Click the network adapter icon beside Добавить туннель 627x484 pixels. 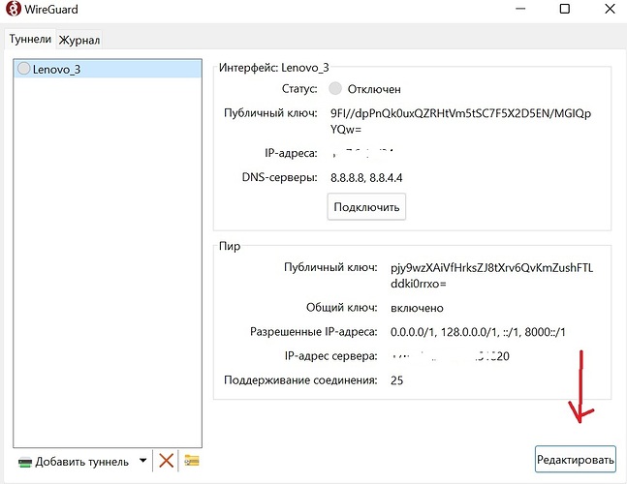click(25, 463)
